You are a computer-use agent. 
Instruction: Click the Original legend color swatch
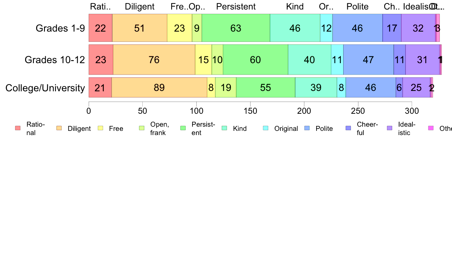(x=265, y=128)
